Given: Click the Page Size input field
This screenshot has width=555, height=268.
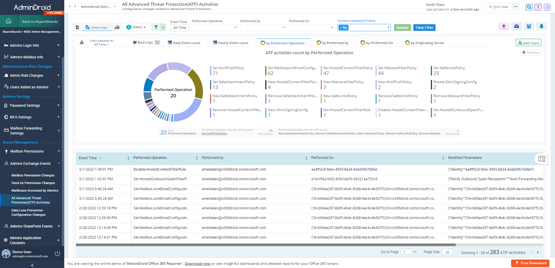Looking at the screenshot, I should click(x=447, y=252).
